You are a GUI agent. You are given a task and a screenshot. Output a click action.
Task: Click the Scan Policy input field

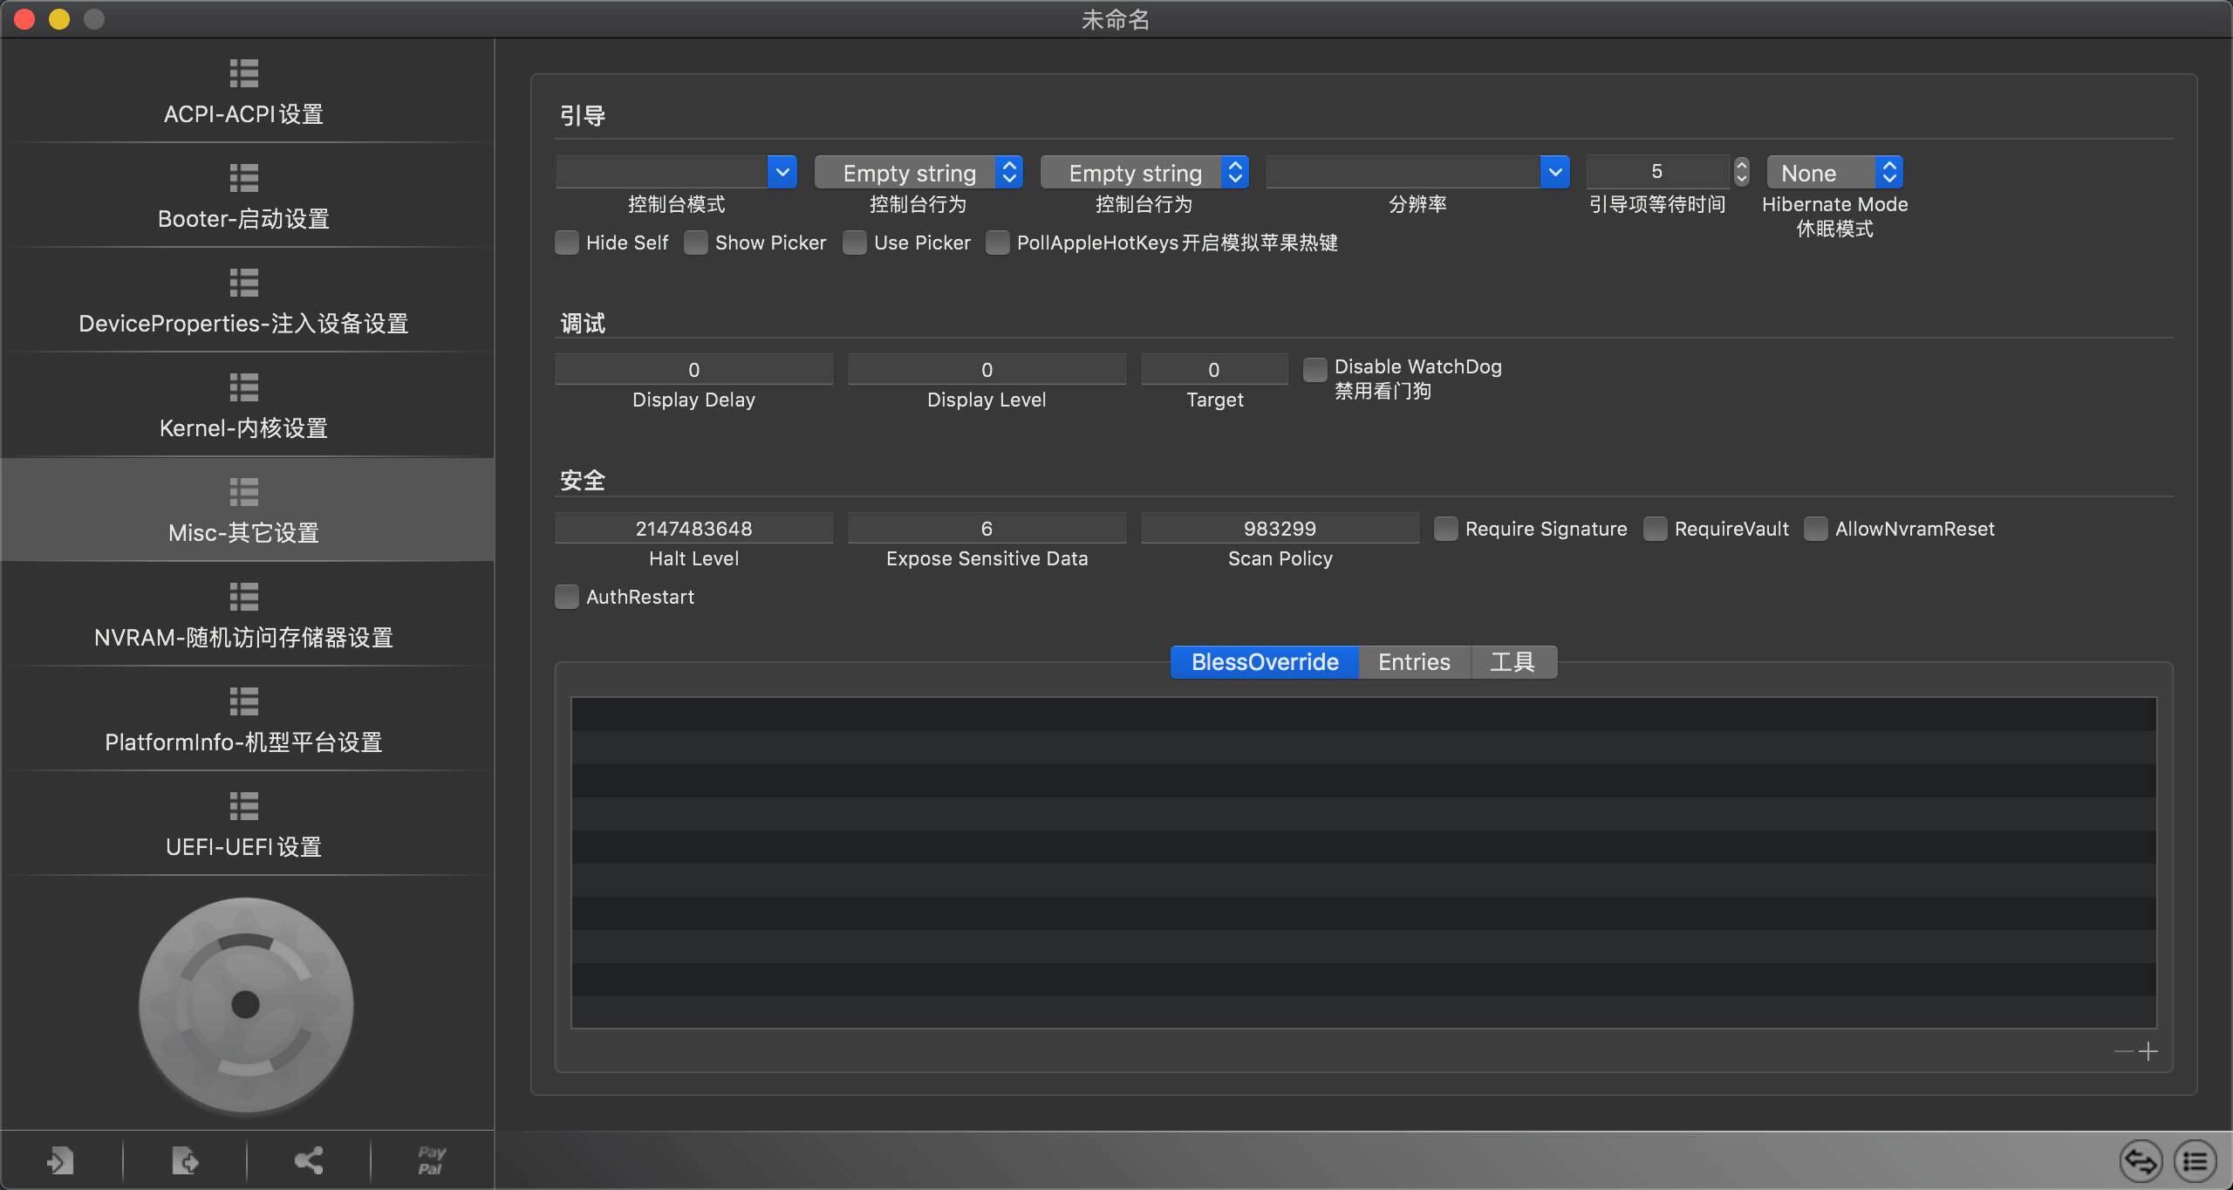pos(1280,529)
